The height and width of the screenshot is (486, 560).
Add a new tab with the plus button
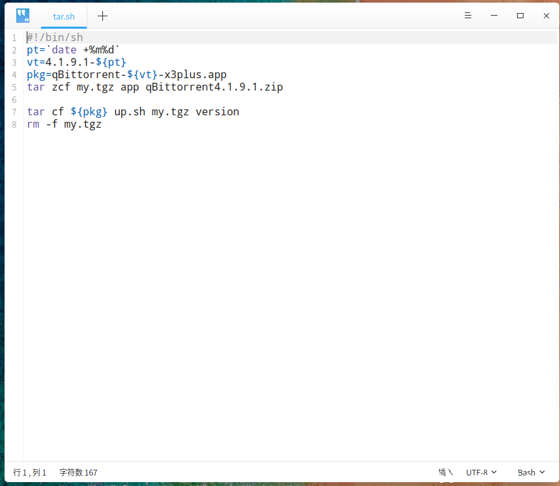[x=102, y=16]
